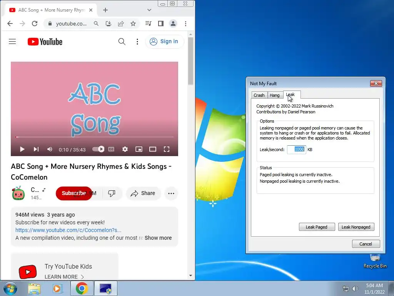The height and width of the screenshot is (296, 394).
Task: Select Recycle Bin on desktop
Action: tap(375, 261)
